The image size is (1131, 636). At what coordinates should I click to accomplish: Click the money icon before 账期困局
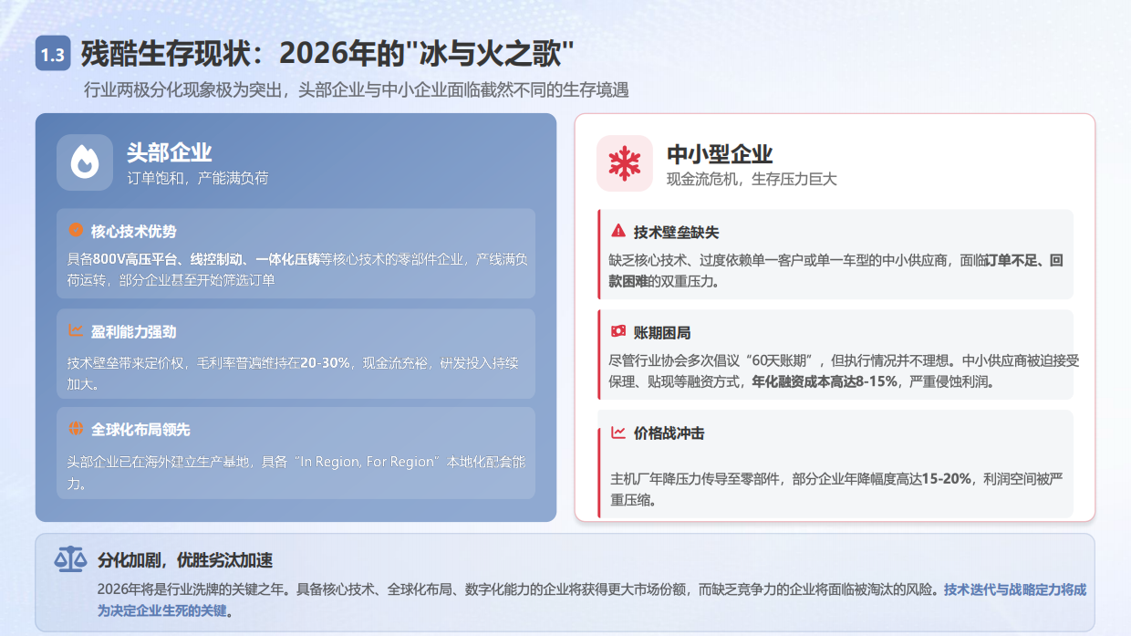point(618,331)
